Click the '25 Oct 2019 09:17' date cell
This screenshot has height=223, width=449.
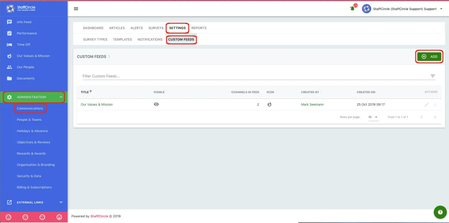pos(371,104)
